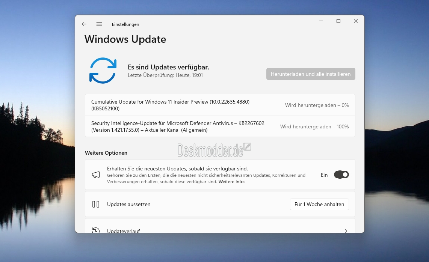Expand the Updateverlauf chevron arrow
Viewport: 429px width, 262px height.
pos(346,231)
